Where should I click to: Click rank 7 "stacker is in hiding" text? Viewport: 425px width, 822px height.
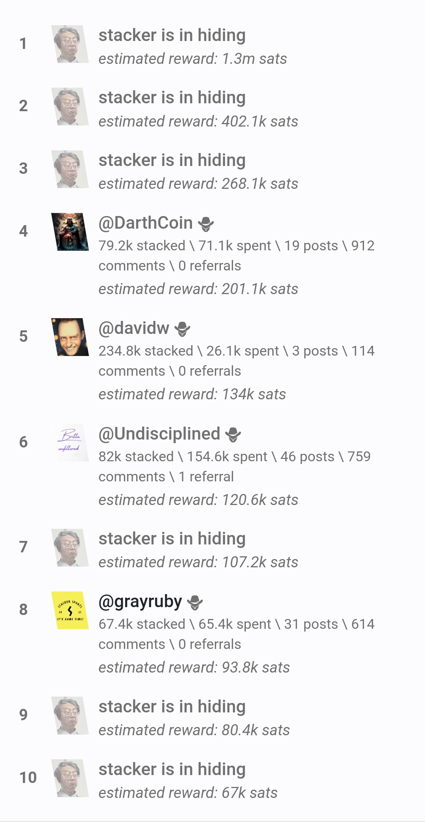click(x=172, y=539)
